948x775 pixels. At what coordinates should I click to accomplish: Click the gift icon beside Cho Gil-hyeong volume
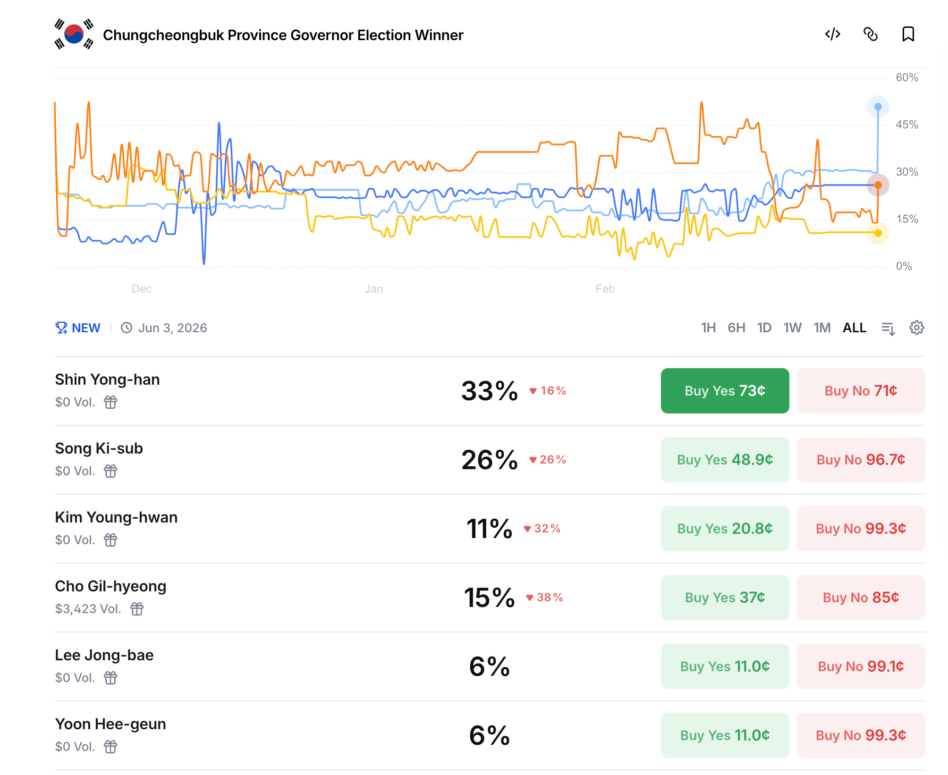(137, 609)
